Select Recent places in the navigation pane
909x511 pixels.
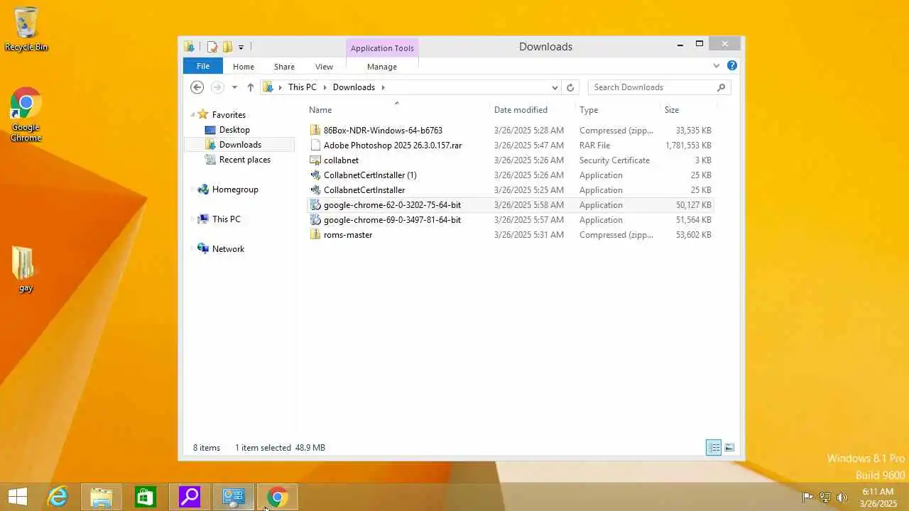(244, 160)
